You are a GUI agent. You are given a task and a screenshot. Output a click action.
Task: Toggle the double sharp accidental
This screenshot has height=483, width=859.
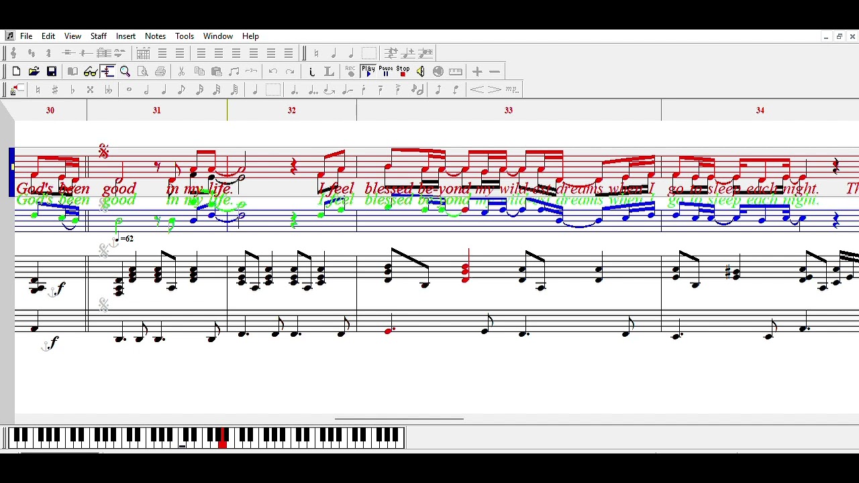pos(91,90)
